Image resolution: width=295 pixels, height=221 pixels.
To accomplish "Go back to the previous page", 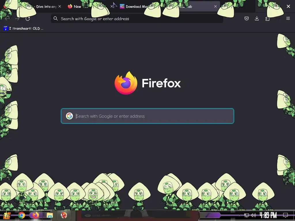I will pyautogui.click(x=7, y=19).
